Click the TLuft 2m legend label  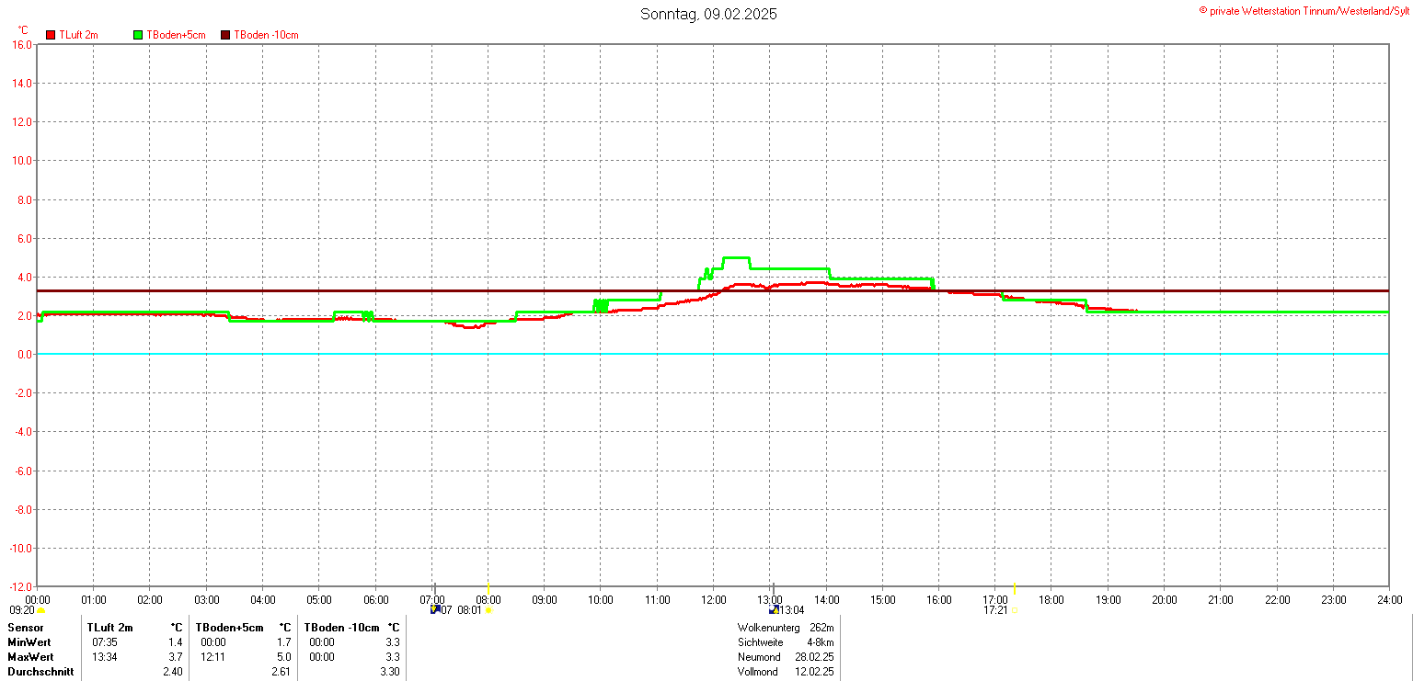pos(78,35)
